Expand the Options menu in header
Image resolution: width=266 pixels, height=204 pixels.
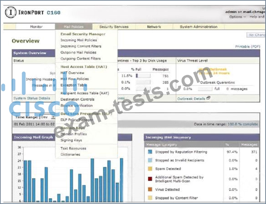tap(236, 17)
